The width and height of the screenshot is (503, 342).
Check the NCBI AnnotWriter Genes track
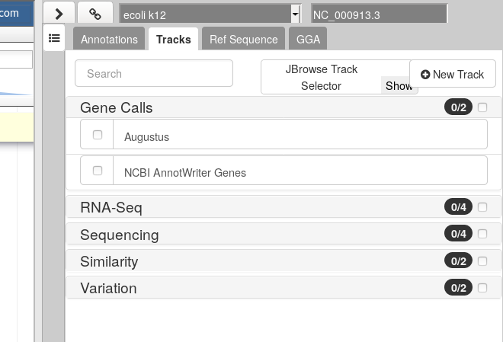[x=98, y=171]
